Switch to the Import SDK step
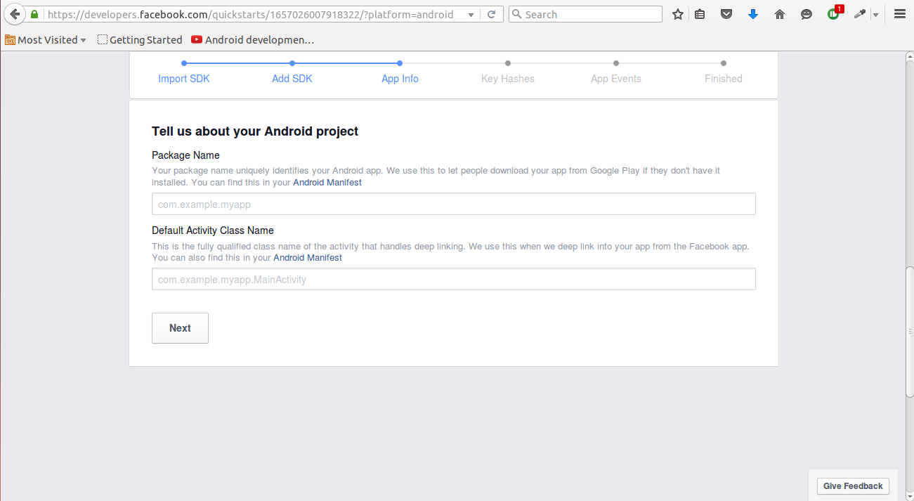 click(183, 78)
